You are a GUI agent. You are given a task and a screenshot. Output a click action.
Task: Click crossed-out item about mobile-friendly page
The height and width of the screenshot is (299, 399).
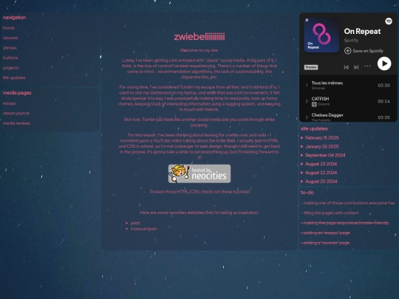click(345, 223)
